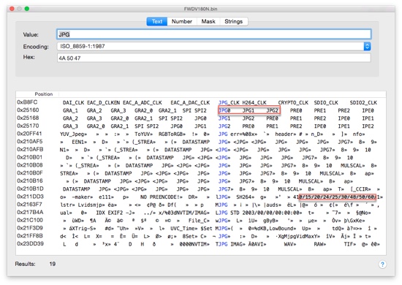Select result row 0x21F3D9
This screenshot has height=285, width=402.
[x=201, y=228]
